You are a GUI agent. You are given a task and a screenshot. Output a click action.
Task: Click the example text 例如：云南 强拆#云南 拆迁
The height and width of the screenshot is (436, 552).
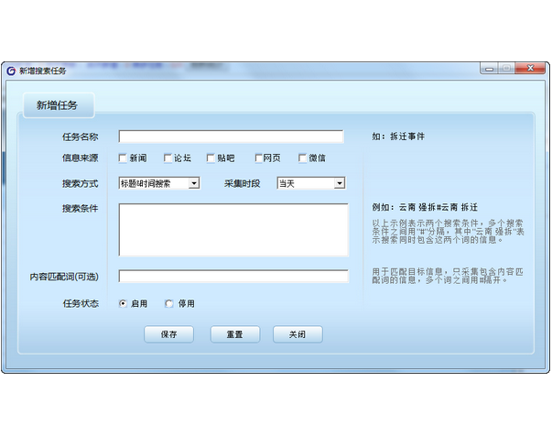click(425, 207)
